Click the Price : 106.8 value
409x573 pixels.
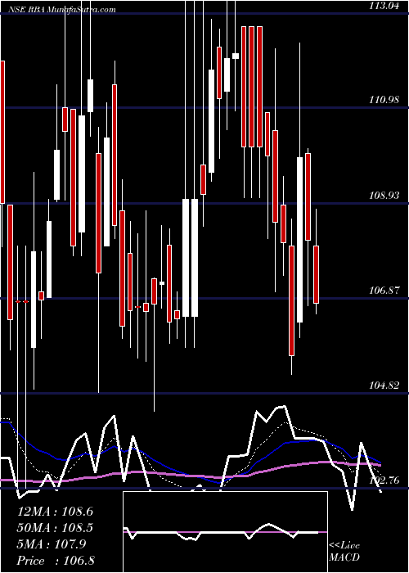click(x=56, y=561)
